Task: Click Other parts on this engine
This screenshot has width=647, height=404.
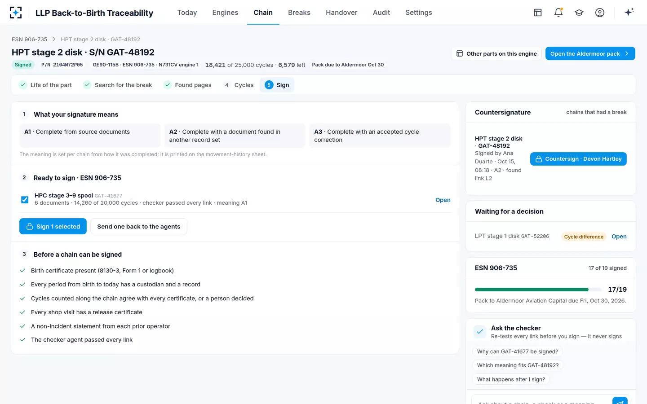Action: 496,53
